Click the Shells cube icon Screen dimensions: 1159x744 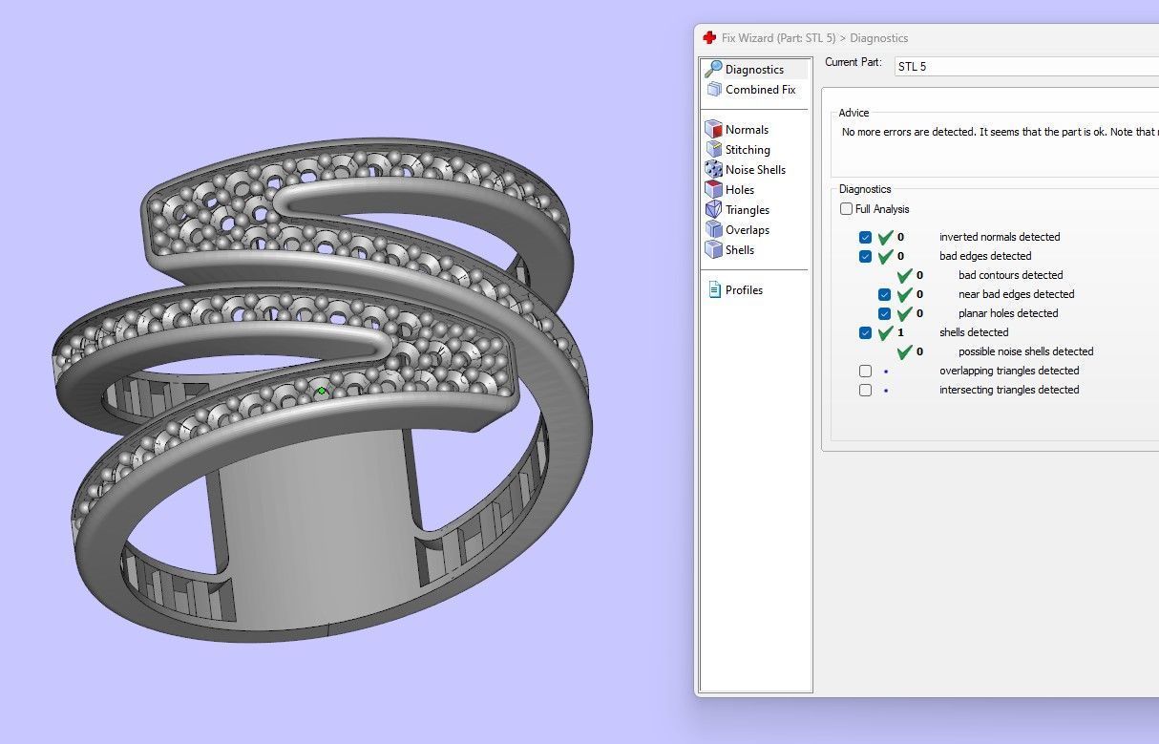pyautogui.click(x=713, y=249)
